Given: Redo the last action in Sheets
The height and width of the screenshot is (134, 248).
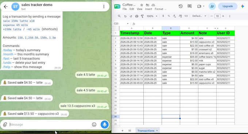Looking at the screenshot, I should point(131,16).
